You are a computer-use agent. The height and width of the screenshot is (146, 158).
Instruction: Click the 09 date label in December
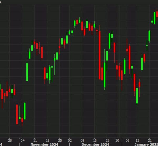(82, 140)
